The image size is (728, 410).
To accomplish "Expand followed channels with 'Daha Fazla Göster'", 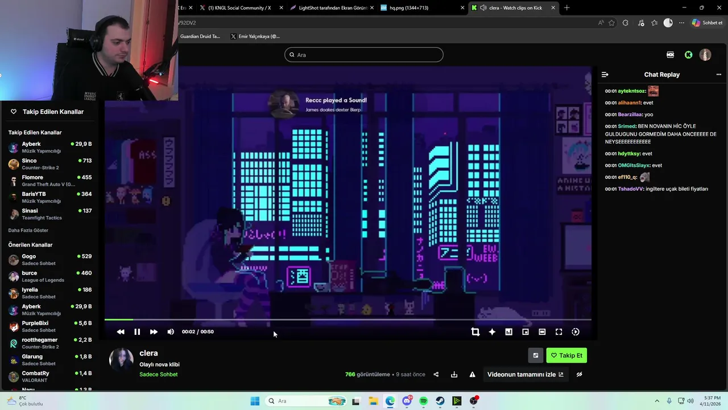I will pyautogui.click(x=28, y=231).
